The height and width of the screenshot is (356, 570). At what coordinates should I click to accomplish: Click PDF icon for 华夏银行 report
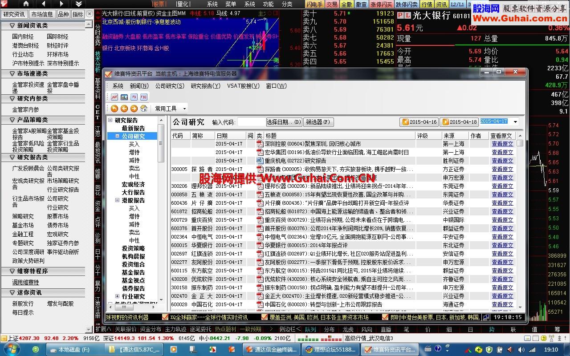[260, 245]
